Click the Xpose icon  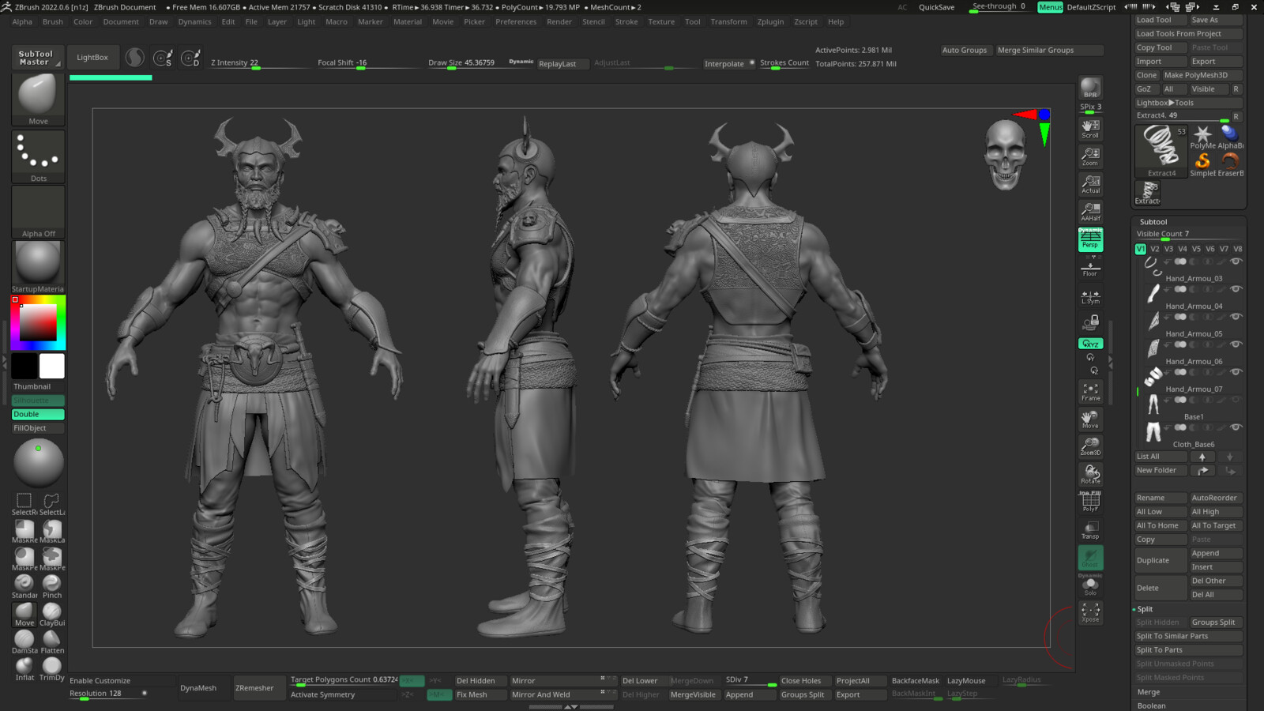tap(1090, 613)
